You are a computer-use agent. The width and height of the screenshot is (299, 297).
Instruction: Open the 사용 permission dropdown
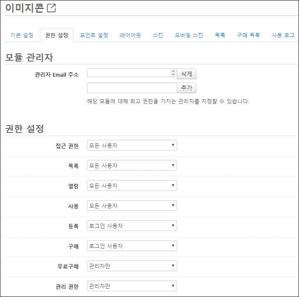(x=132, y=206)
